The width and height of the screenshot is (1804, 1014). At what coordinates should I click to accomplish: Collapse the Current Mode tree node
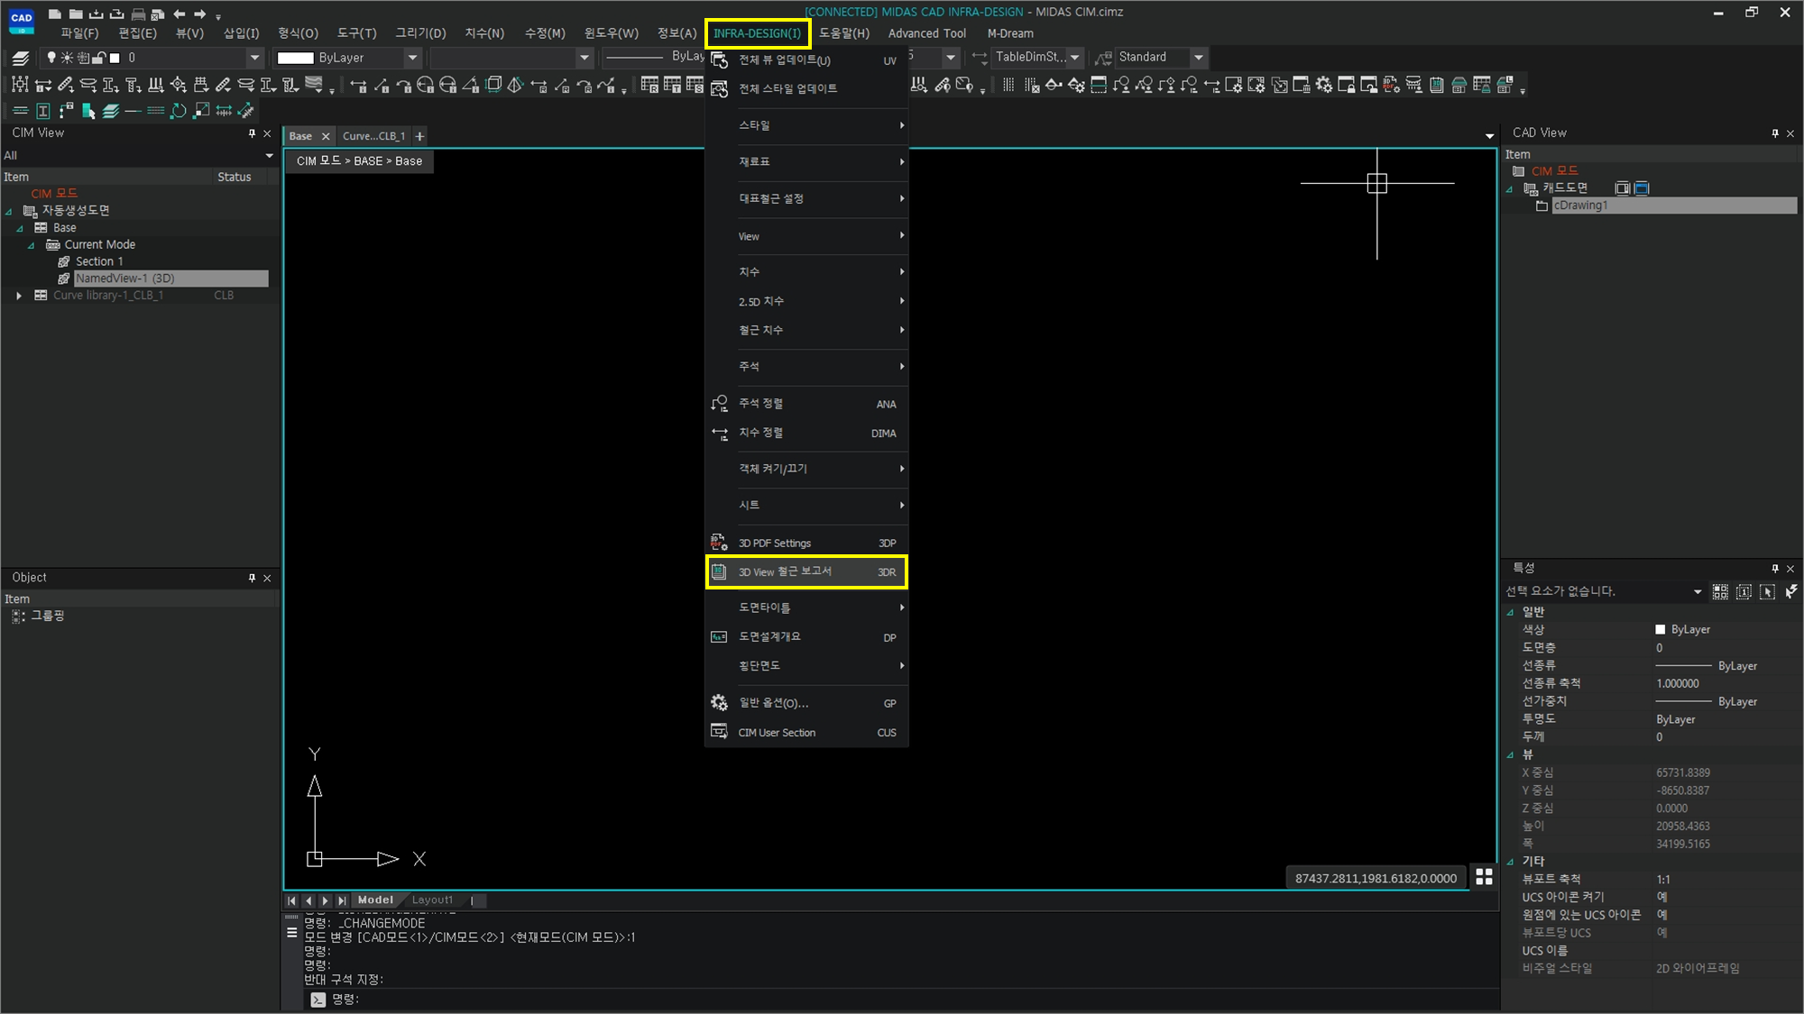(x=32, y=245)
